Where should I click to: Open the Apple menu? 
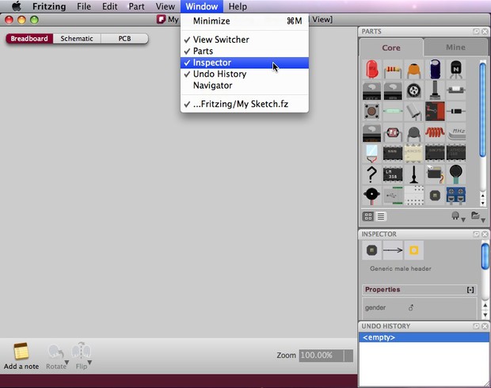coord(17,6)
